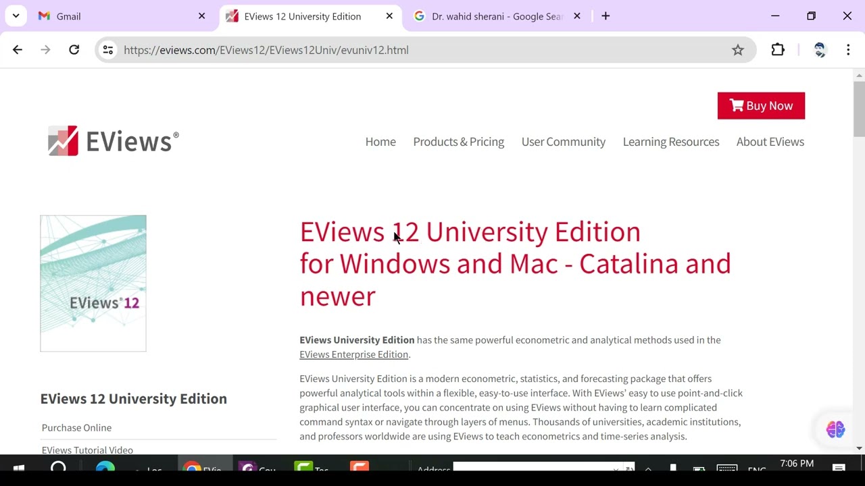Open the Home menu item
The width and height of the screenshot is (865, 486).
pos(380,142)
